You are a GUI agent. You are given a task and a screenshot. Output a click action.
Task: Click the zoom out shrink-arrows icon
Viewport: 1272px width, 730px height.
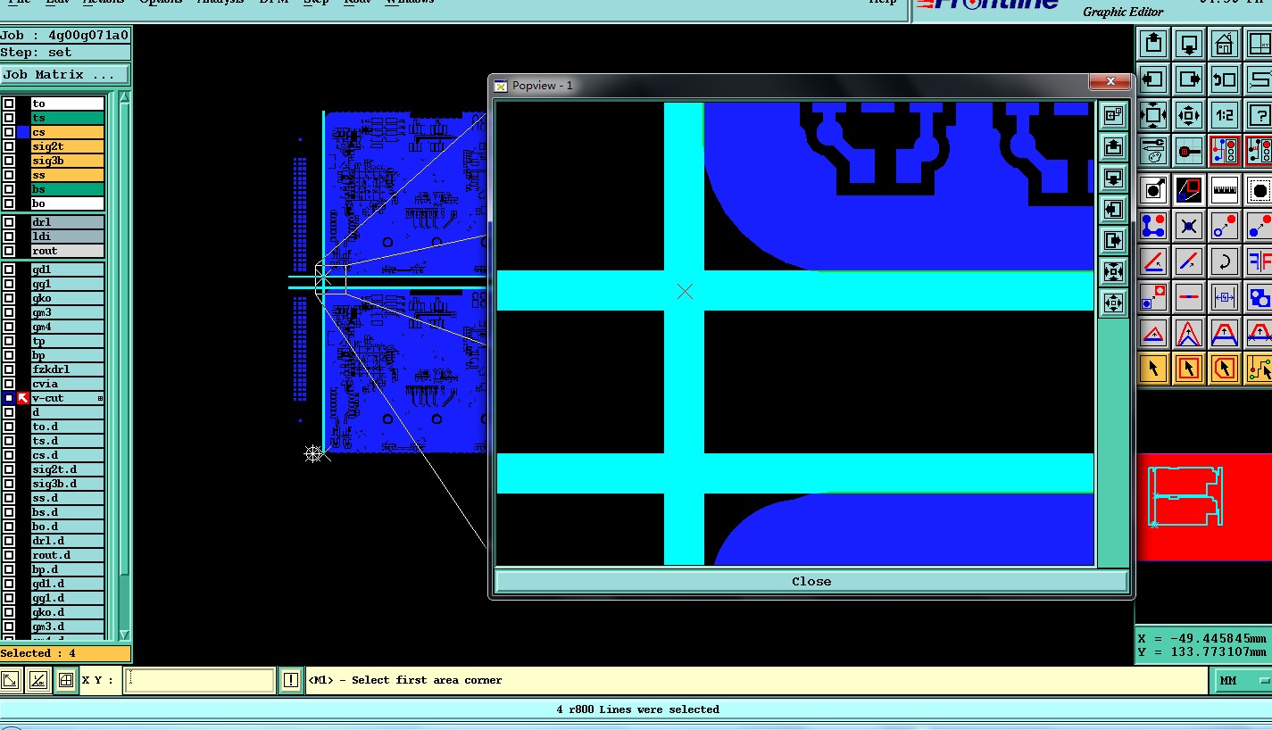click(x=1189, y=115)
